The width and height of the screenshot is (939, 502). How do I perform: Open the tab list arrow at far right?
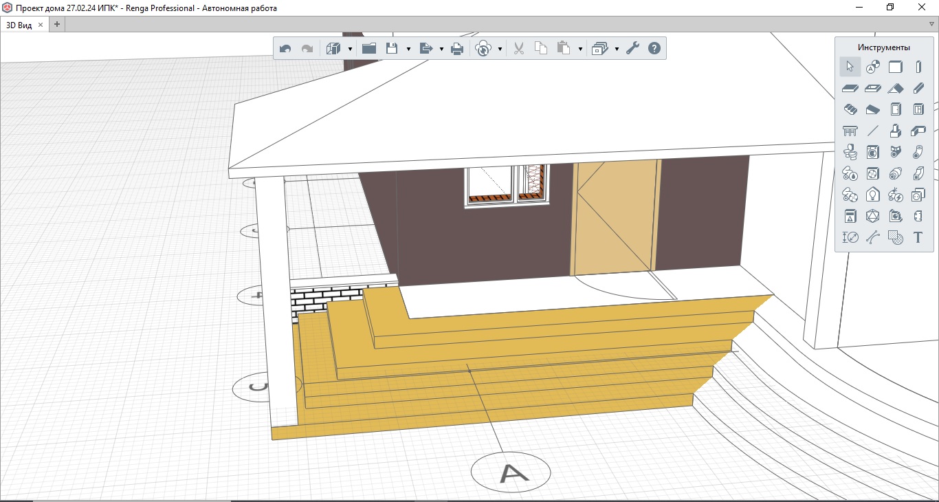coord(931,24)
